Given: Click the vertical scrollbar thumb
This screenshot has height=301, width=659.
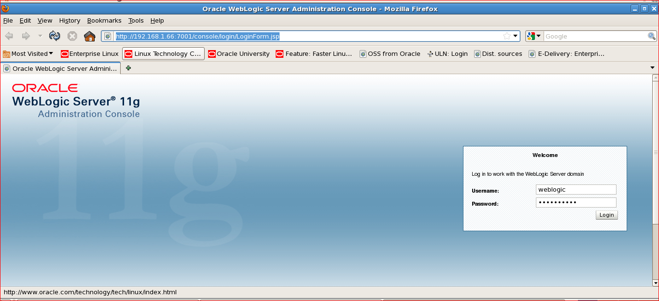Looking at the screenshot, I should pyautogui.click(x=655, y=152).
